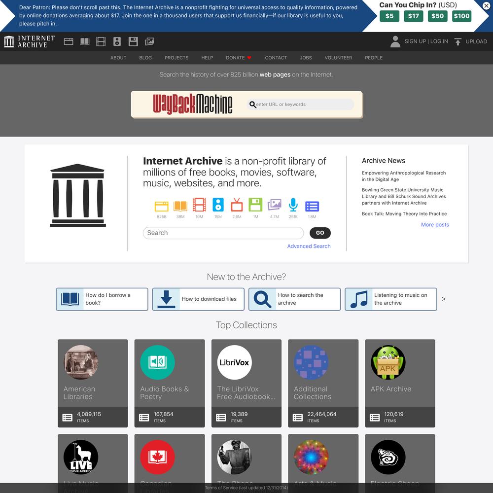The width and height of the screenshot is (493, 493).
Task: Open 'Listening to music on the archive' guide
Action: pos(391,299)
